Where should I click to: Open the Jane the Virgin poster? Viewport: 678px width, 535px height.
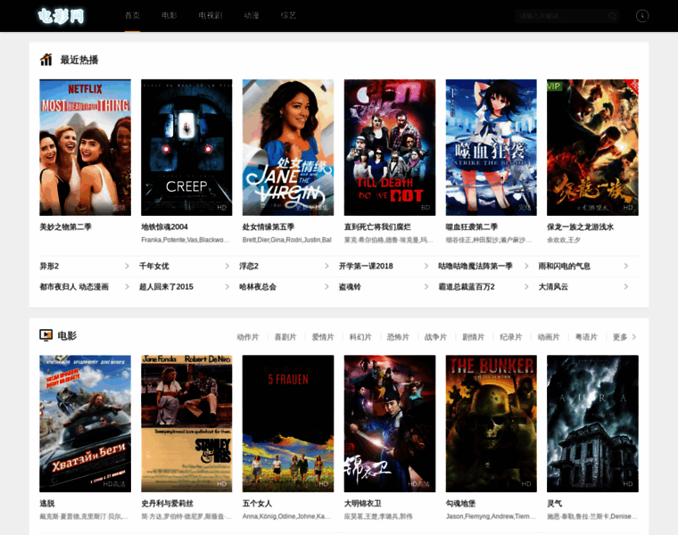click(x=288, y=147)
